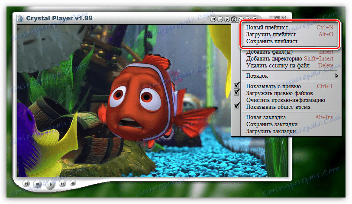Click the small play icon in top toolbar
This screenshot has width=352, height=204.
click(227, 19)
